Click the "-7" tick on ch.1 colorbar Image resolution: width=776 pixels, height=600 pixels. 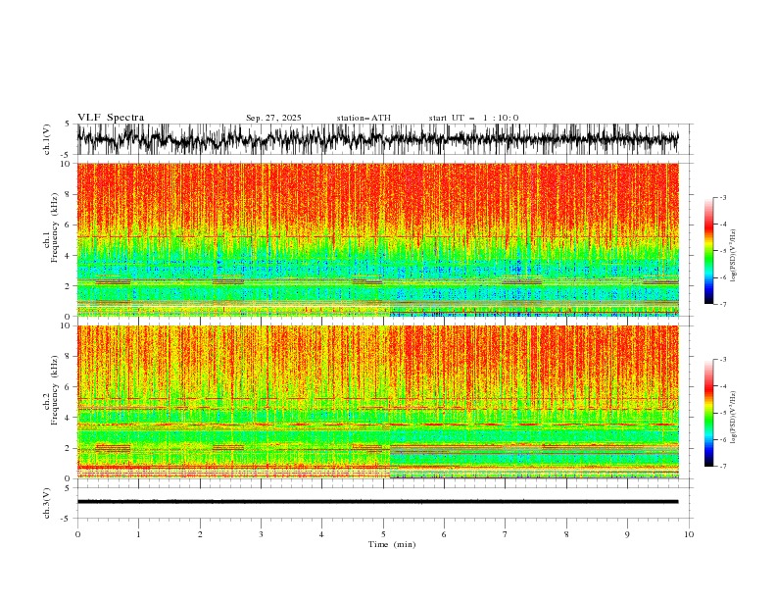[x=722, y=305]
